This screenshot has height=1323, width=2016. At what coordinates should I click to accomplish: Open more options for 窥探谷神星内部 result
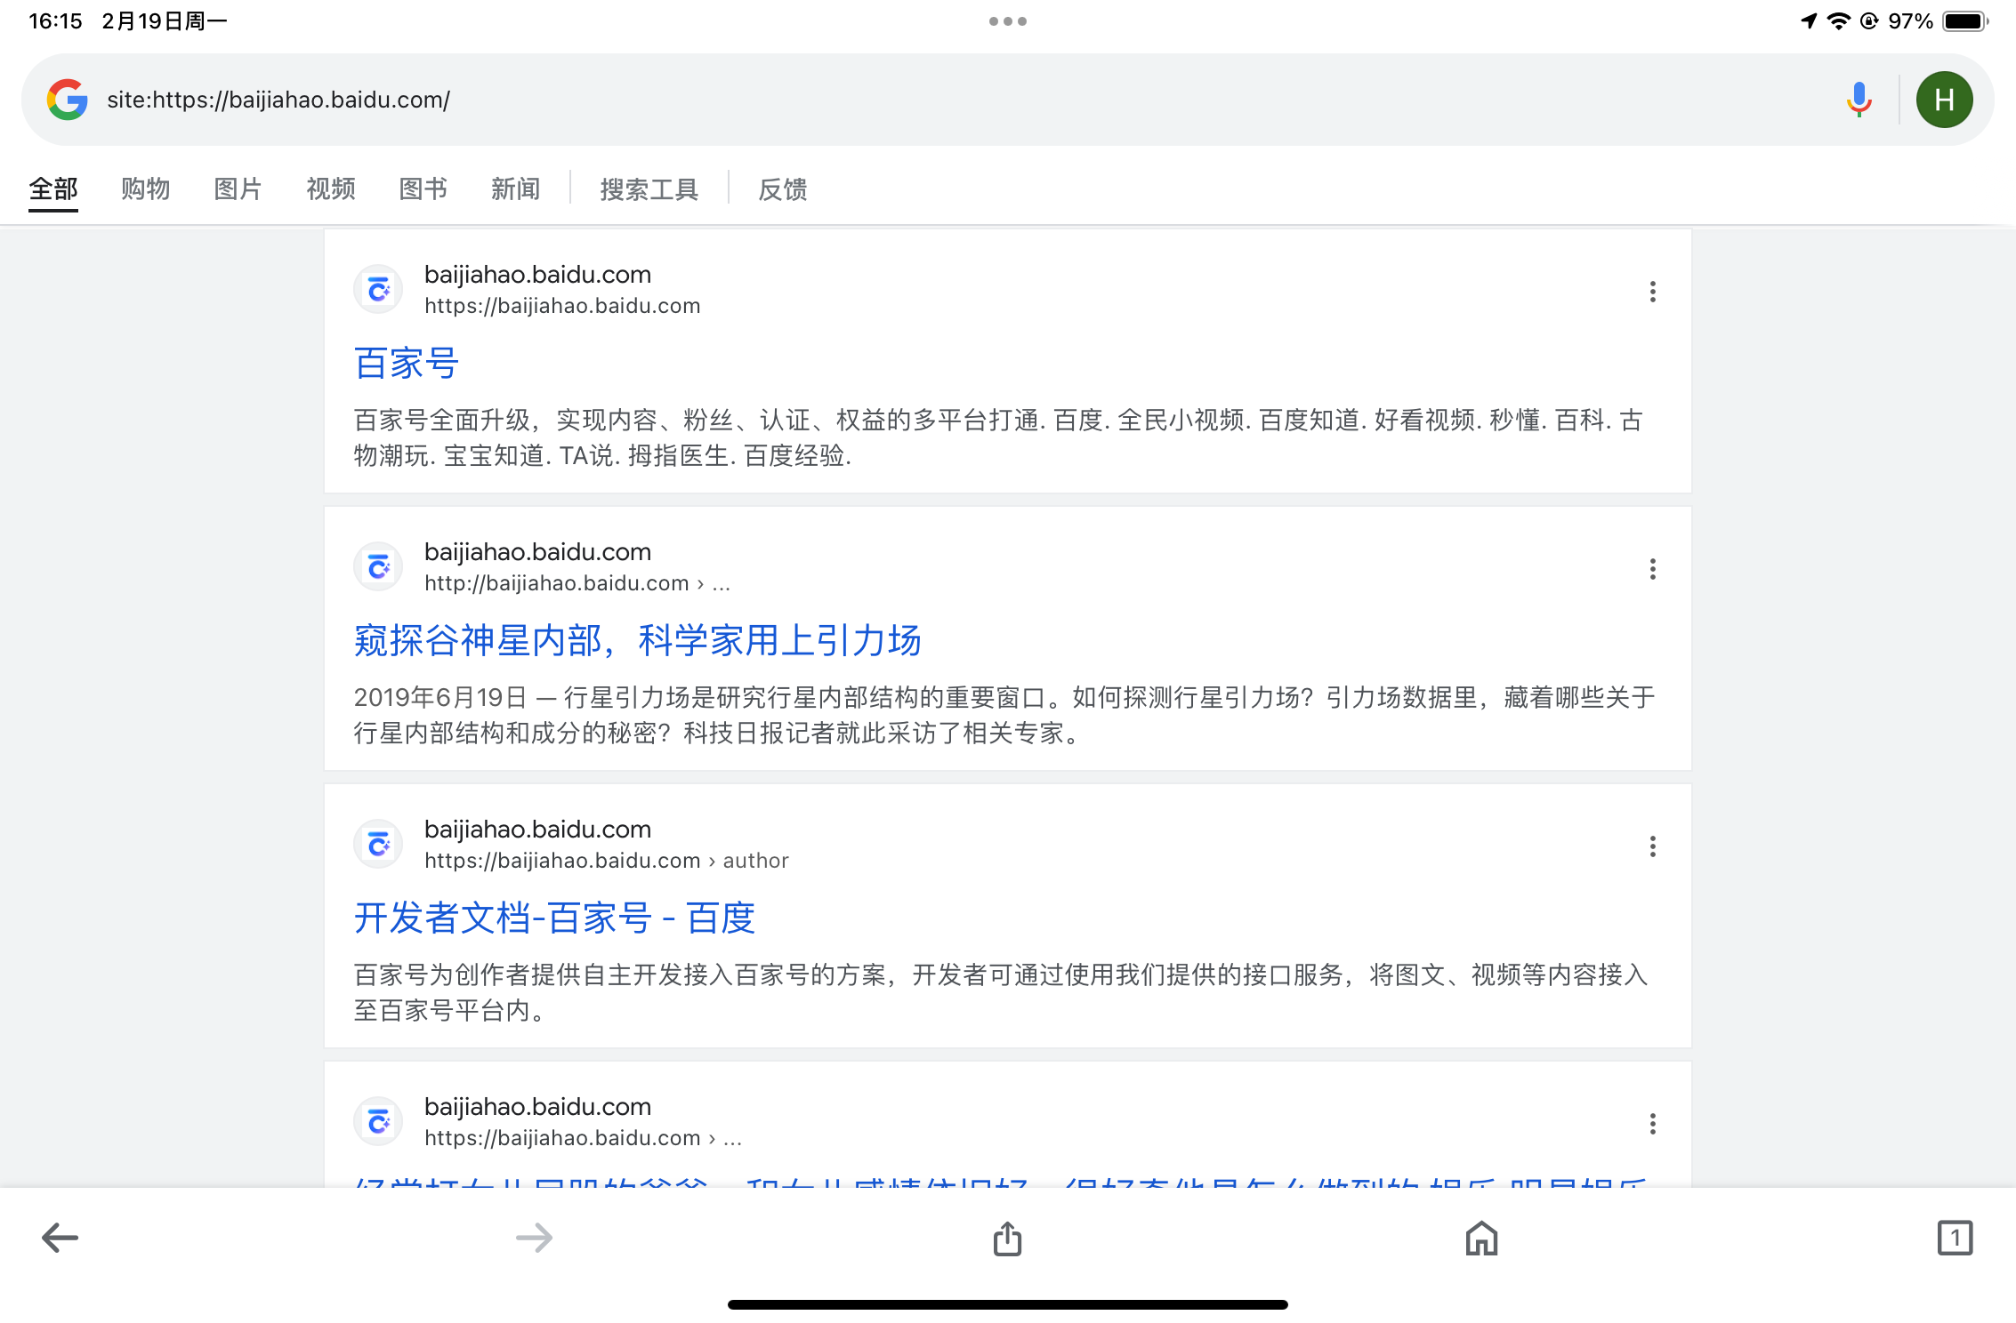(1652, 569)
